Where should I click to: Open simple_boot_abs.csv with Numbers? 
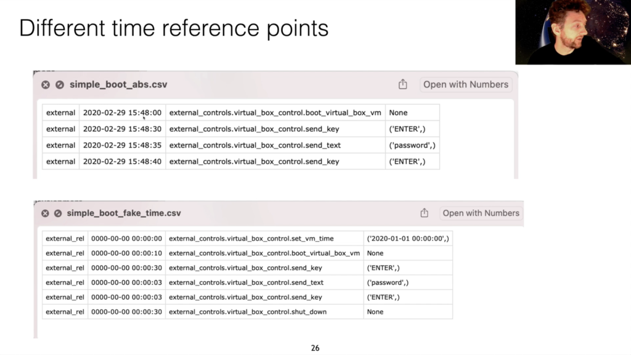coord(466,84)
